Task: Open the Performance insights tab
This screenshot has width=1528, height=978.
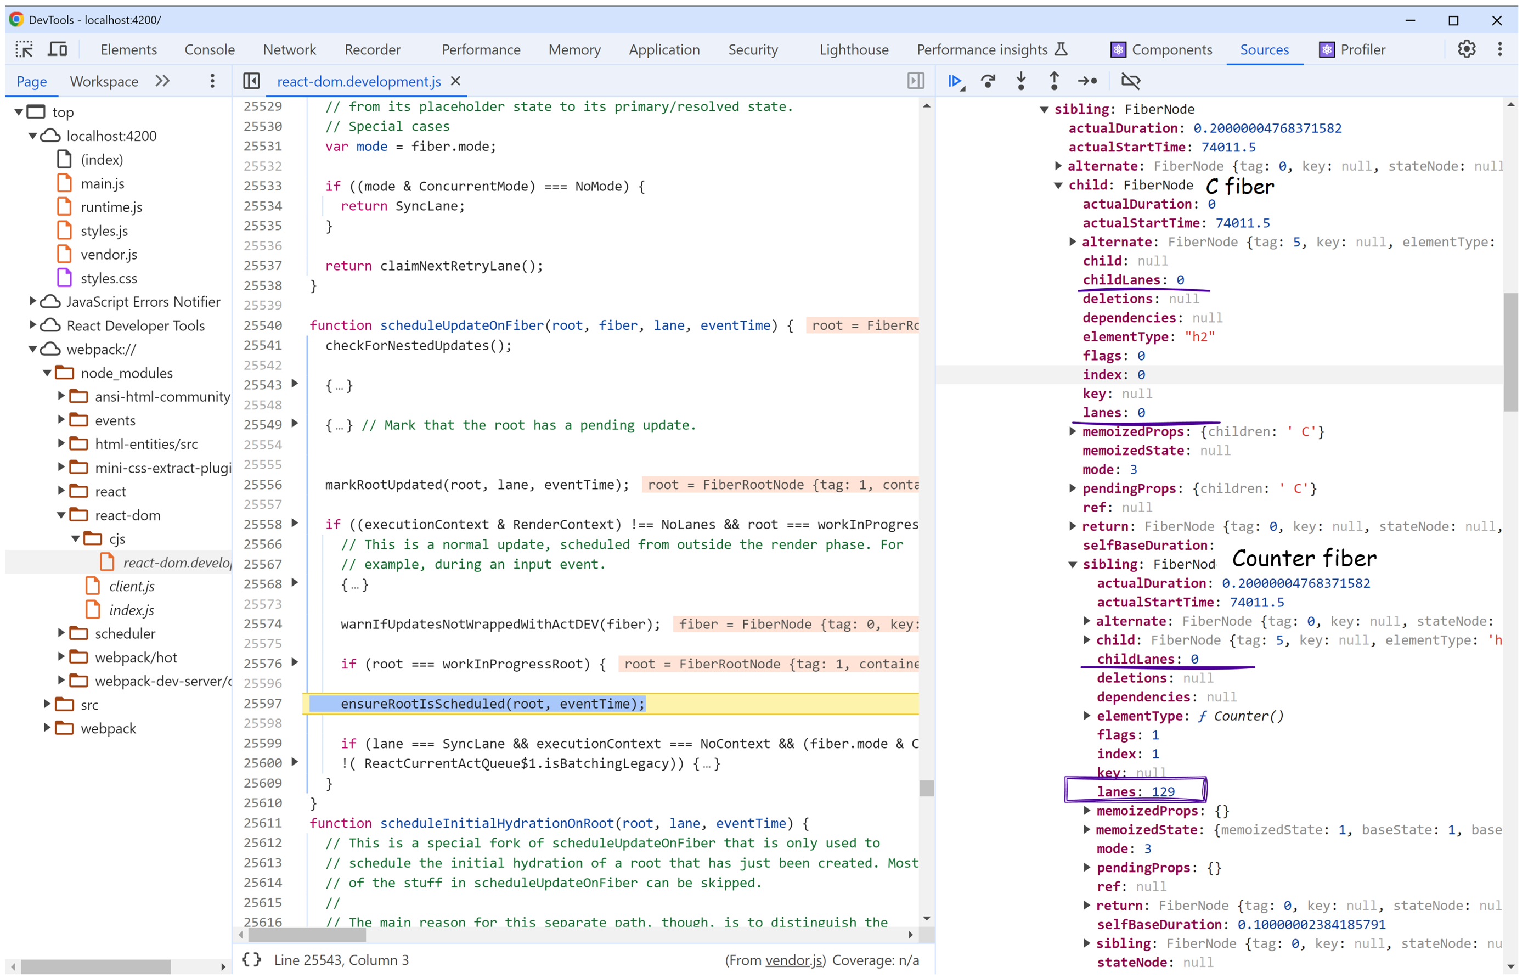Action: point(992,49)
